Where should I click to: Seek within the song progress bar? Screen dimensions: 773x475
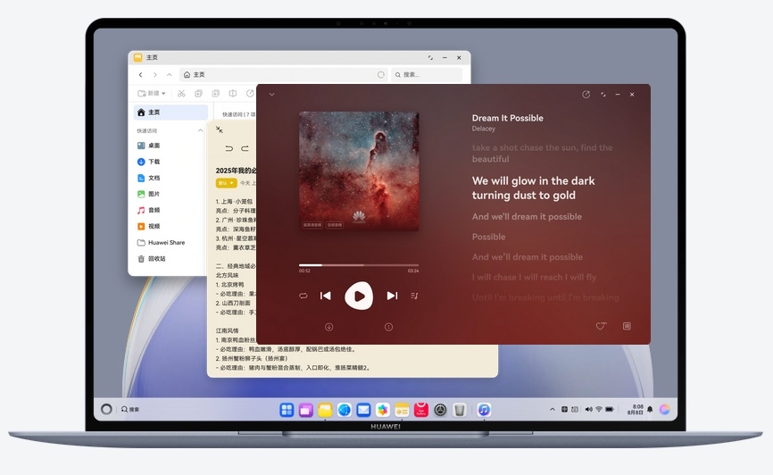point(359,265)
